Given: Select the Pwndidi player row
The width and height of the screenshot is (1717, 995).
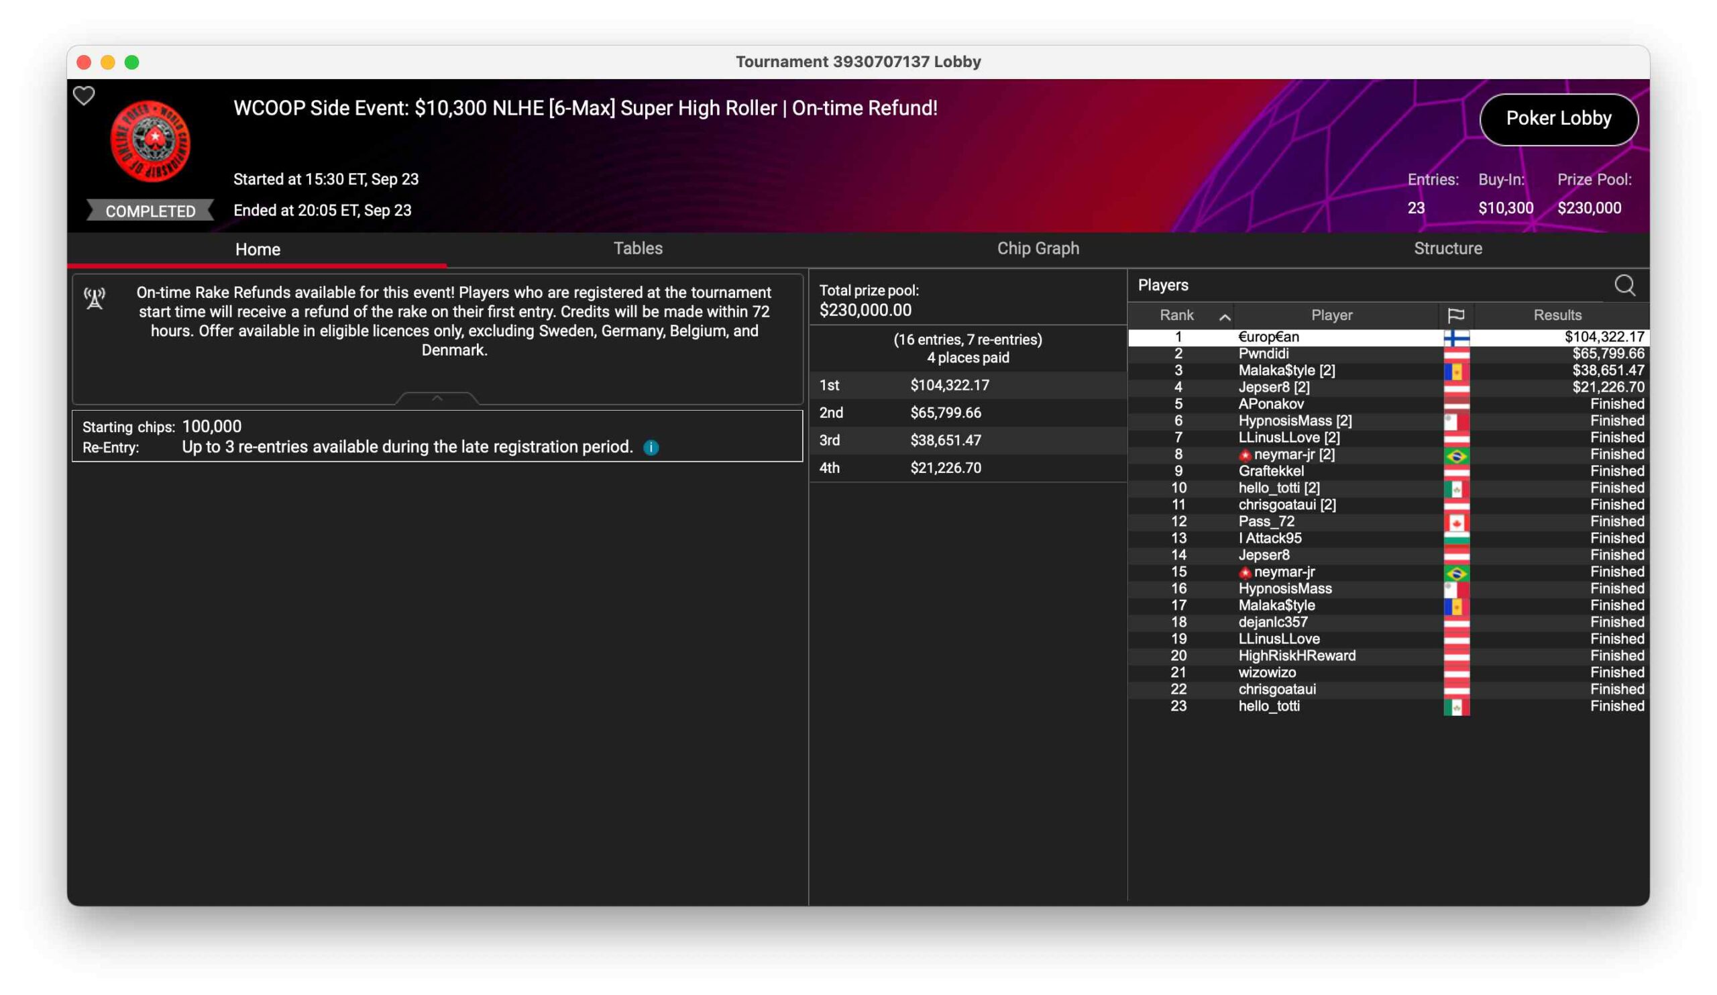Looking at the screenshot, I should (x=1263, y=354).
